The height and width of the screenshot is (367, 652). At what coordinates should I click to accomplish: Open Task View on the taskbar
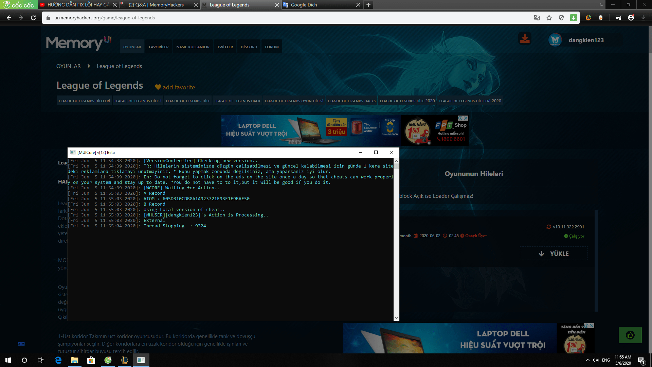tap(41, 360)
